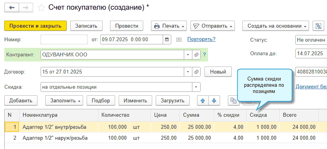The width and height of the screenshot is (327, 149).
Task: Click the bank account field starting 4080281
Action: [311, 72]
